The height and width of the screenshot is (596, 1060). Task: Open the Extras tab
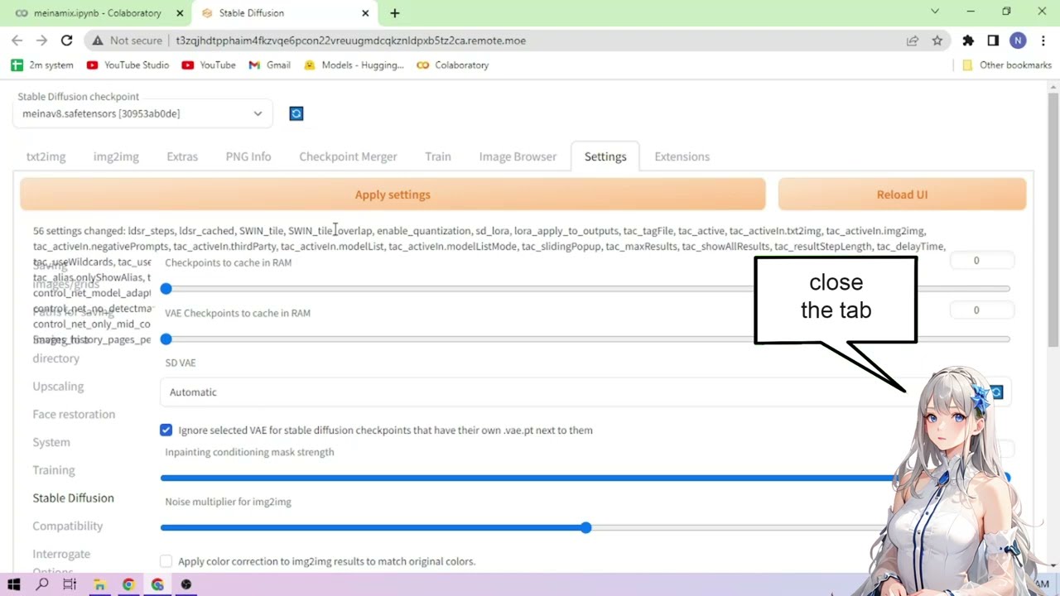point(182,156)
